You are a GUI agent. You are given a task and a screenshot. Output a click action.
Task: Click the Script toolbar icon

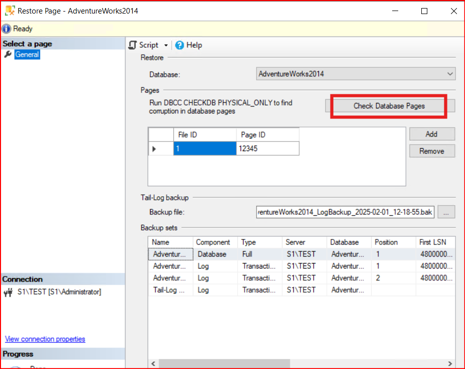[133, 45]
